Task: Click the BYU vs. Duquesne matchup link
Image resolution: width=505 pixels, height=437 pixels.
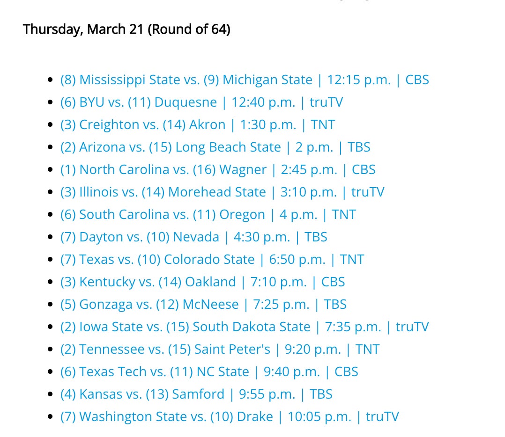Action: pos(201,102)
